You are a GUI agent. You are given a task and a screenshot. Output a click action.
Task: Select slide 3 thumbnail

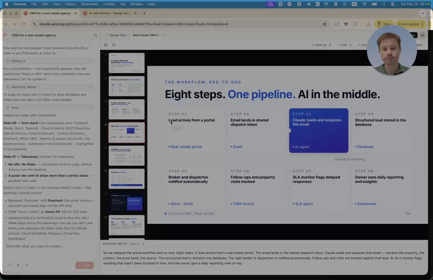[x=126, y=109]
